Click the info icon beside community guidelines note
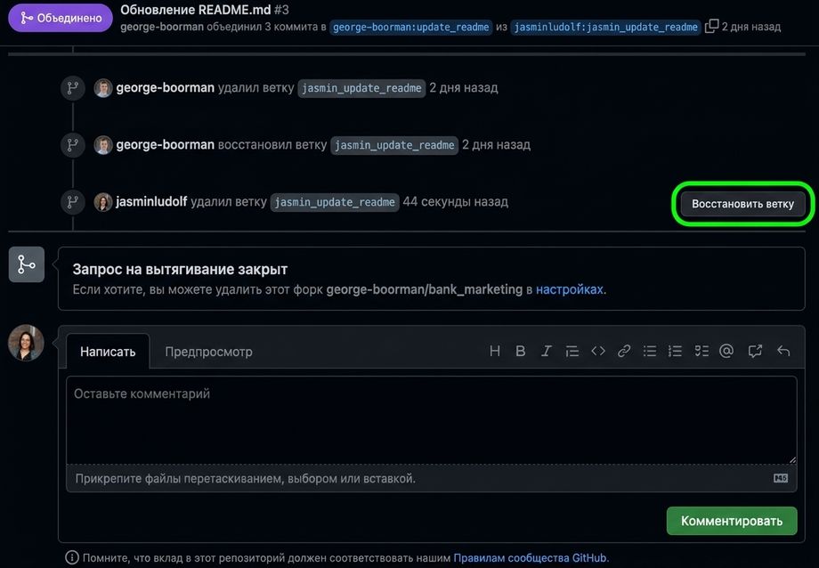Viewport: 819px width, 568px height. (x=71, y=557)
